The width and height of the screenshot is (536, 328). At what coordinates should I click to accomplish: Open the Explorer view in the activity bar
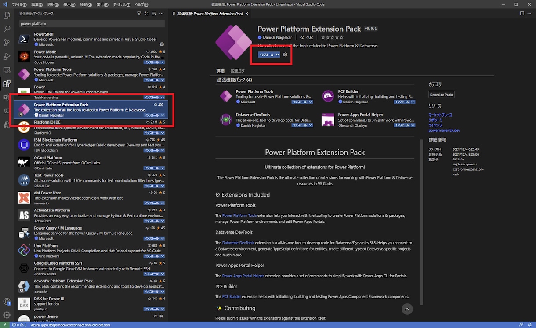(7, 15)
